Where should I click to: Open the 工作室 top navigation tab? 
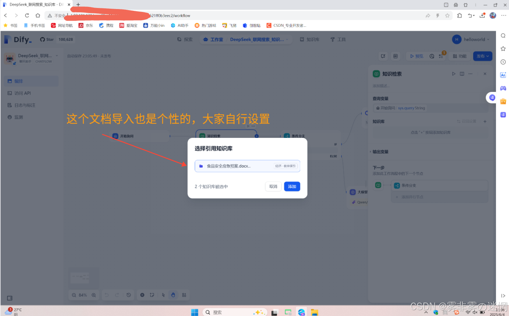tap(213, 39)
